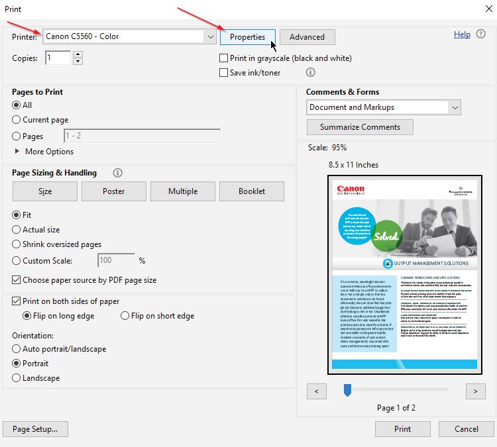Go to previous preview page arrow
This screenshot has height=447, width=497.
317,391
